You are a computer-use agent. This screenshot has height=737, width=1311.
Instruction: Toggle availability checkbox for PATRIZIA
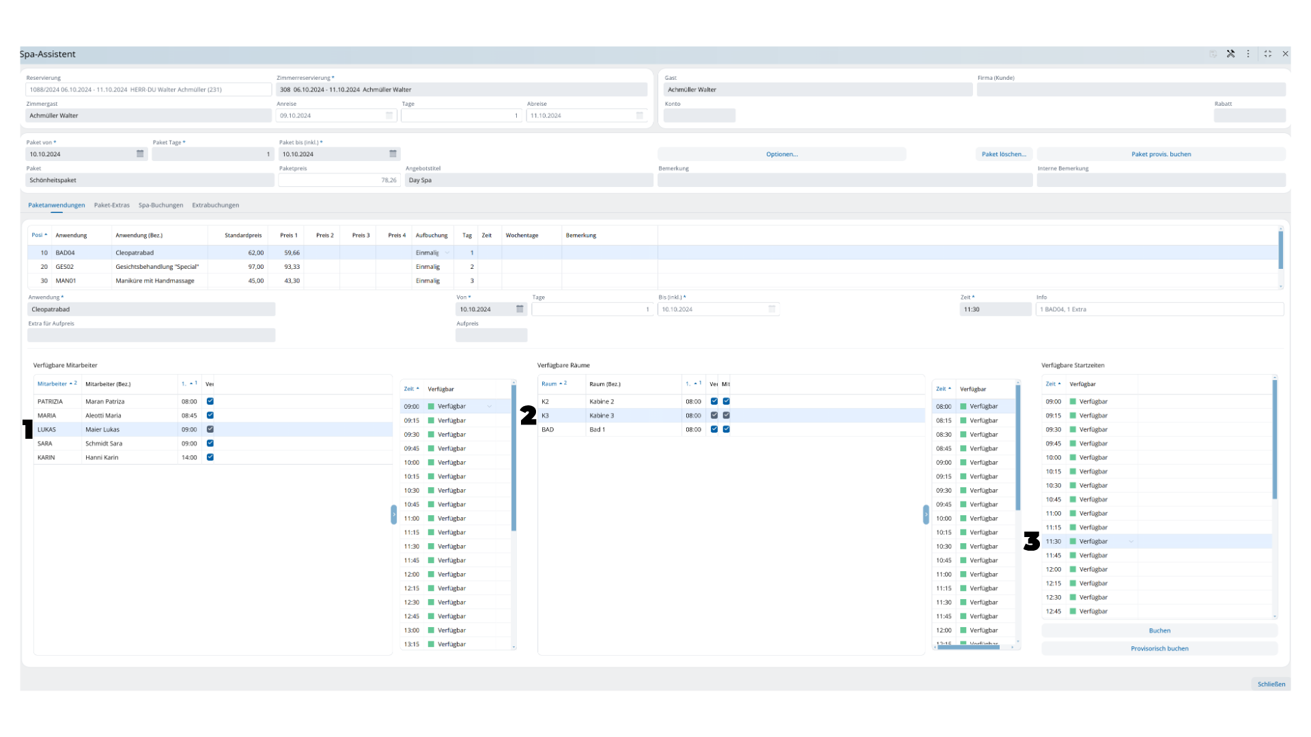[x=210, y=401]
